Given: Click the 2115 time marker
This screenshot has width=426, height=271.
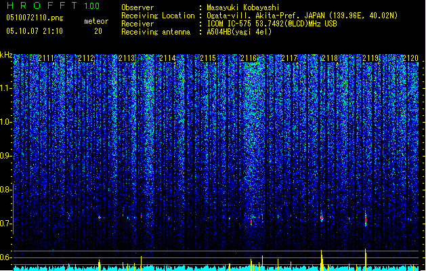Looking at the screenshot, I should click(208, 58).
